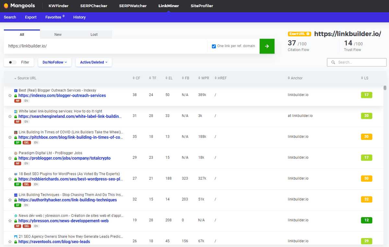Viewport: 389px width, 247px height.
Task: Favorite the problogger.com backlink row
Action: pos(10,158)
